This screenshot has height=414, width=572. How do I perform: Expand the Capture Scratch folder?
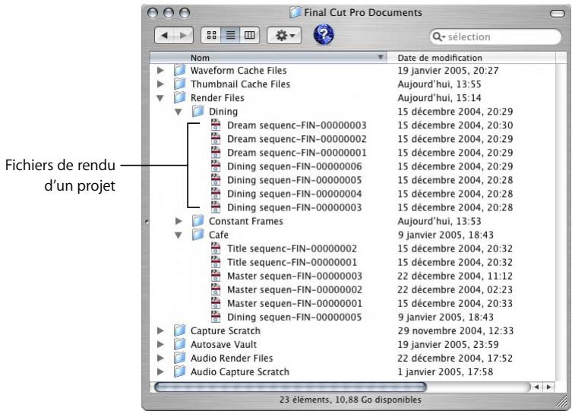click(160, 331)
